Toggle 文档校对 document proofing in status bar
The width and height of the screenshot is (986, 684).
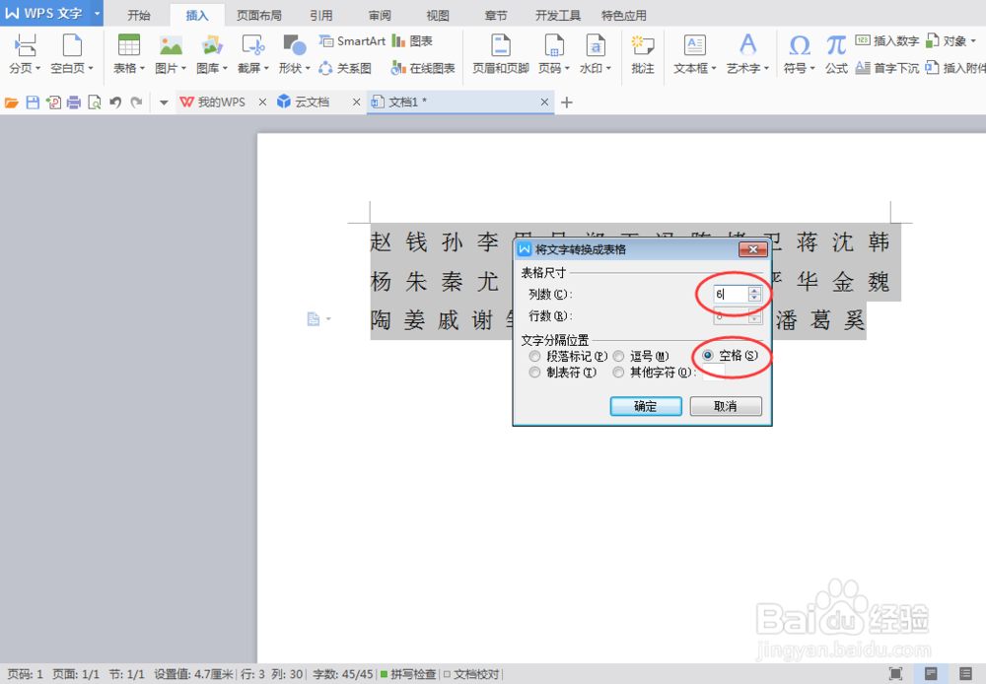471,674
